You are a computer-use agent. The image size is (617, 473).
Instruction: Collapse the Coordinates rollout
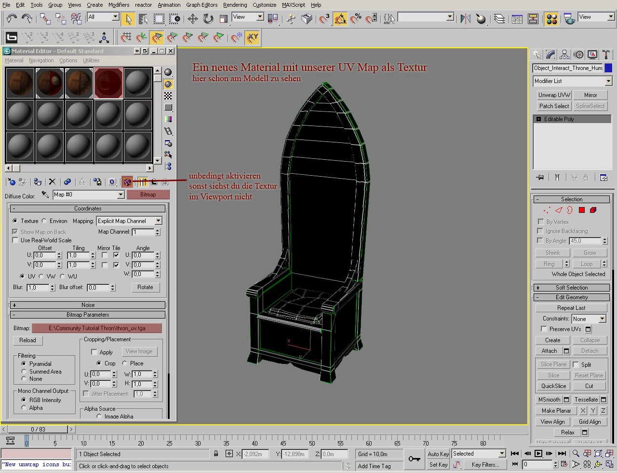coord(88,209)
